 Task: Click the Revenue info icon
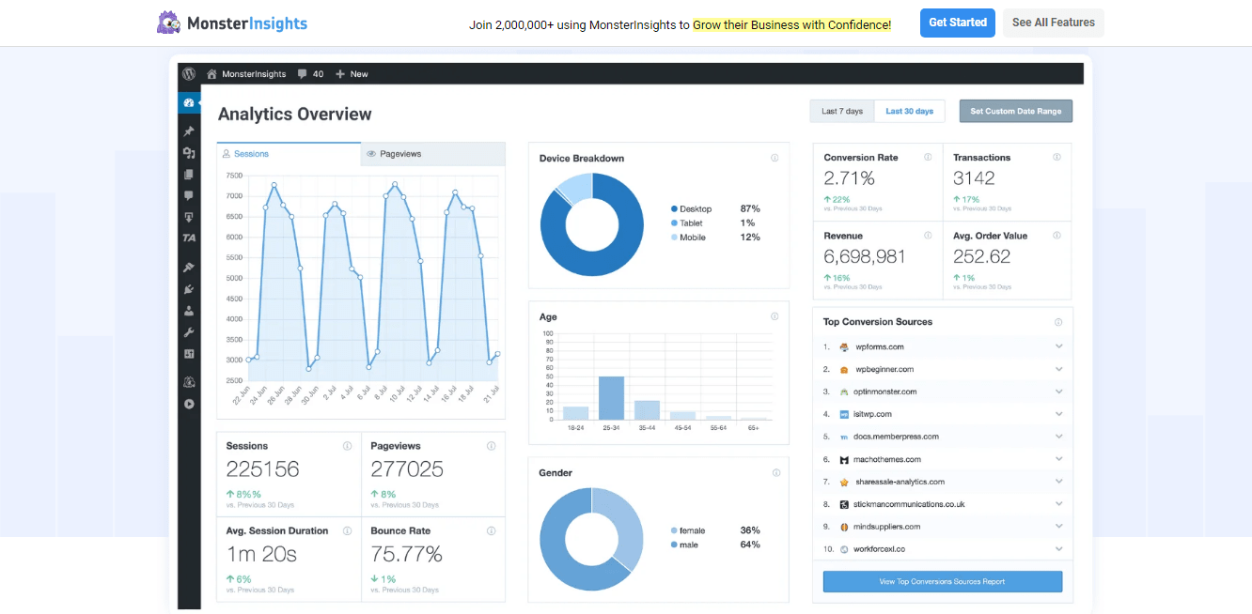pyautogui.click(x=928, y=236)
